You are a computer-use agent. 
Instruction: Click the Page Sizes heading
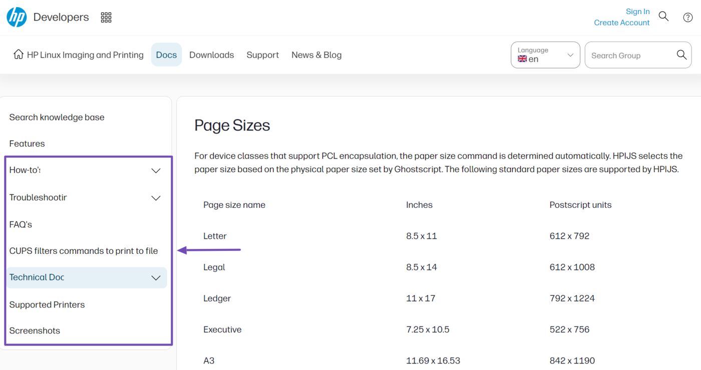[232, 125]
